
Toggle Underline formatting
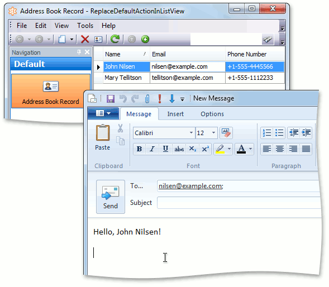click(165, 149)
